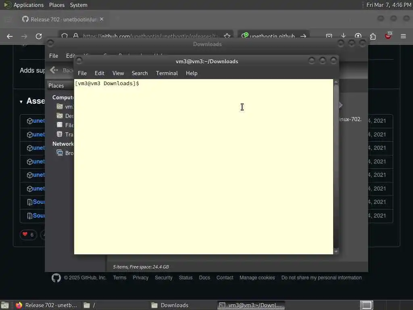This screenshot has width=413, height=310.
Task: Click the clock showing Fri Mar 7
Action: pos(389,5)
